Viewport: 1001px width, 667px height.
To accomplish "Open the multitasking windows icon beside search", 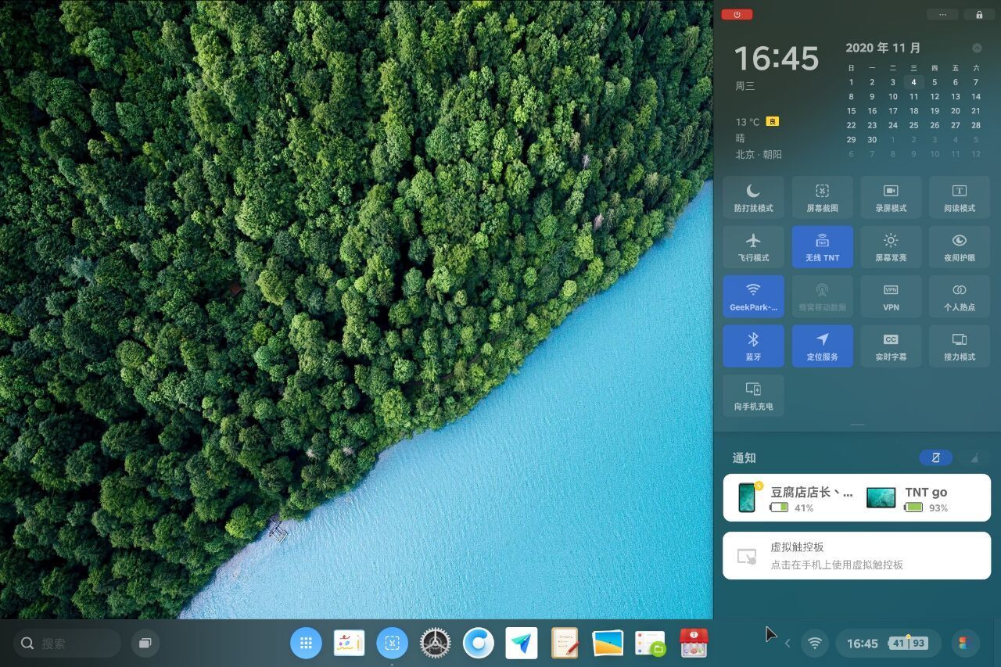I will click(x=145, y=643).
